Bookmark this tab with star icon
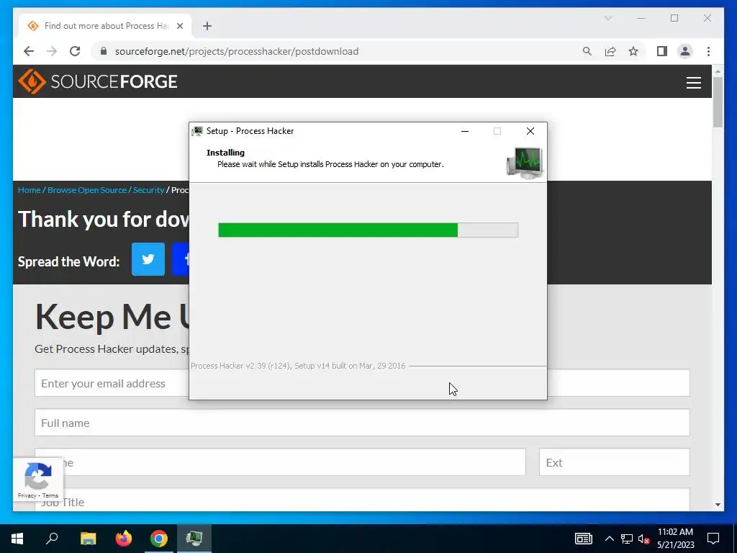 (633, 51)
